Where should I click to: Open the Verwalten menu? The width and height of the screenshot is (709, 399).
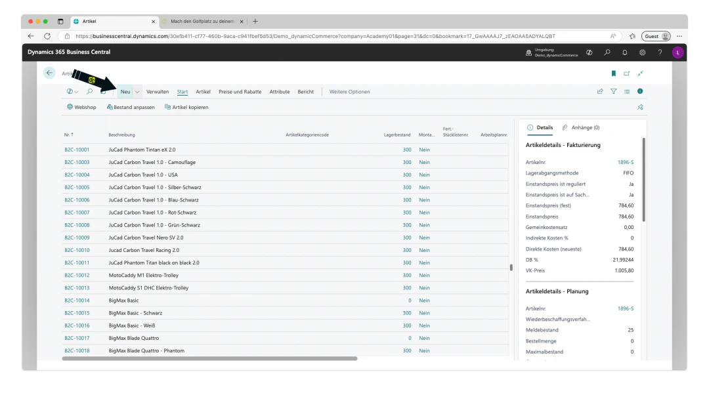click(x=158, y=92)
